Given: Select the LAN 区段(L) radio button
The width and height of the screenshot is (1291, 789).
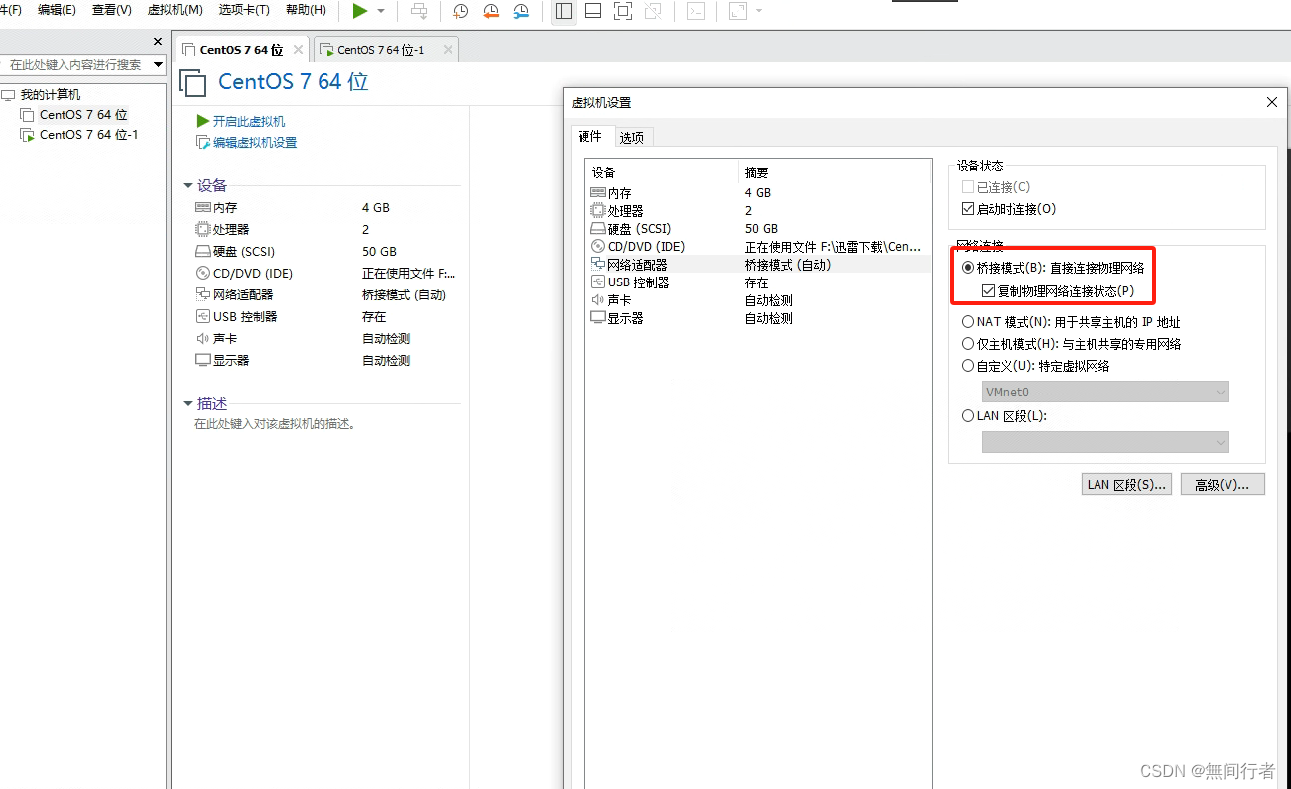Looking at the screenshot, I should coord(968,416).
